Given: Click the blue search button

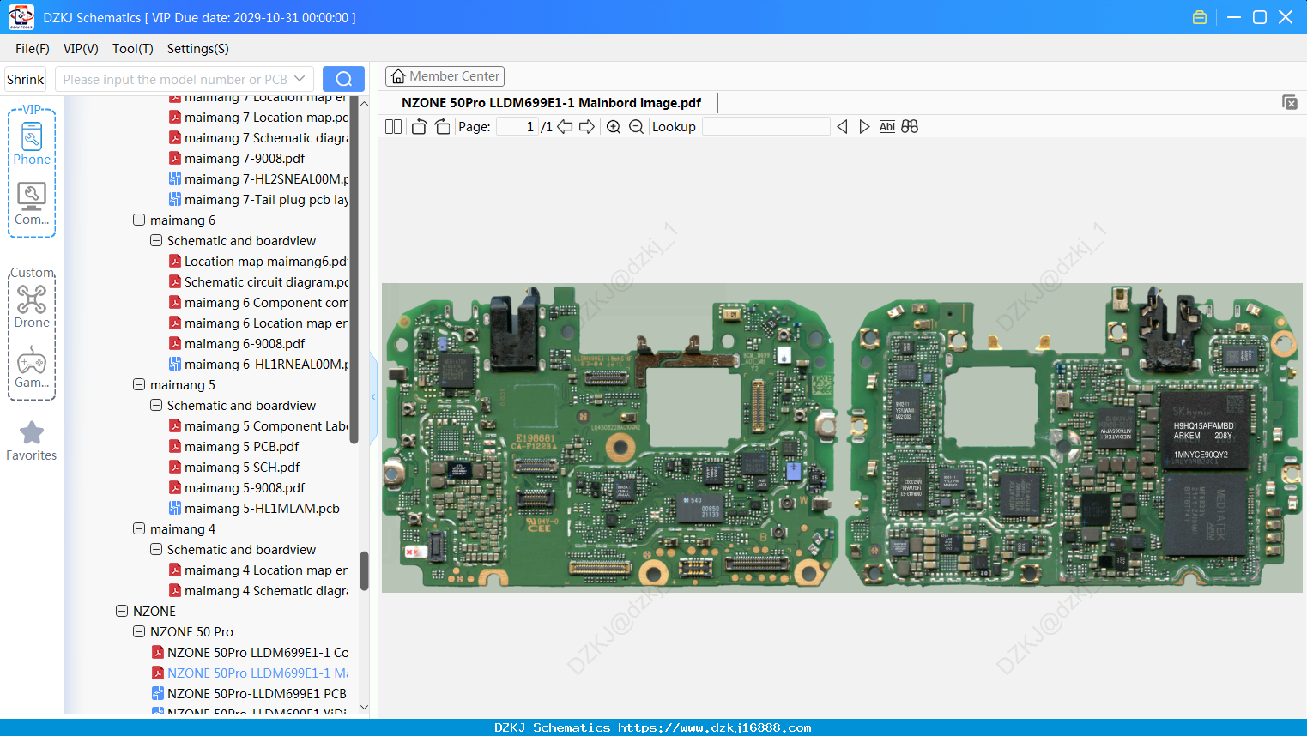Looking at the screenshot, I should [x=343, y=79].
